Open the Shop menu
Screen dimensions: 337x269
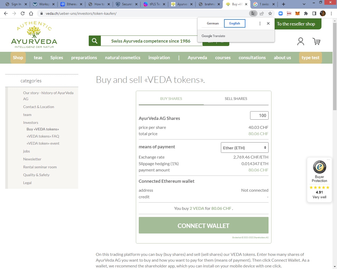18,58
